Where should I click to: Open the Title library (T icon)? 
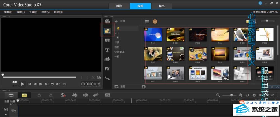tap(107, 50)
